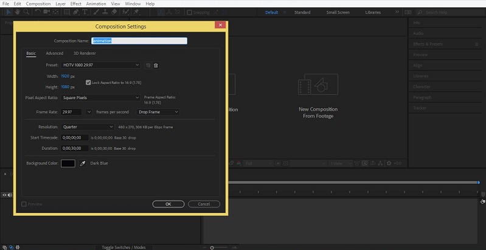This screenshot has height=250, width=486.
Task: Select the Eraser tool
Action: tap(114, 12)
